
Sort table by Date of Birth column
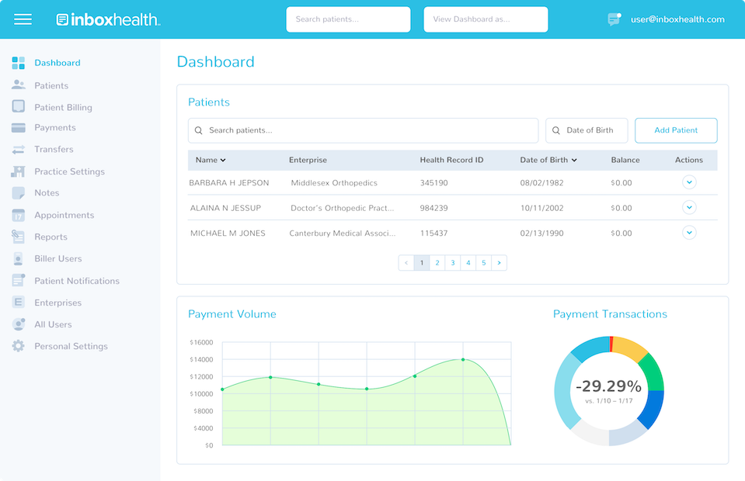(x=548, y=161)
